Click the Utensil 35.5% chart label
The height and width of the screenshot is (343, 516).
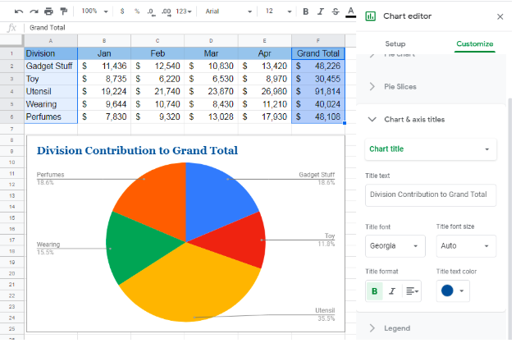coord(325,314)
